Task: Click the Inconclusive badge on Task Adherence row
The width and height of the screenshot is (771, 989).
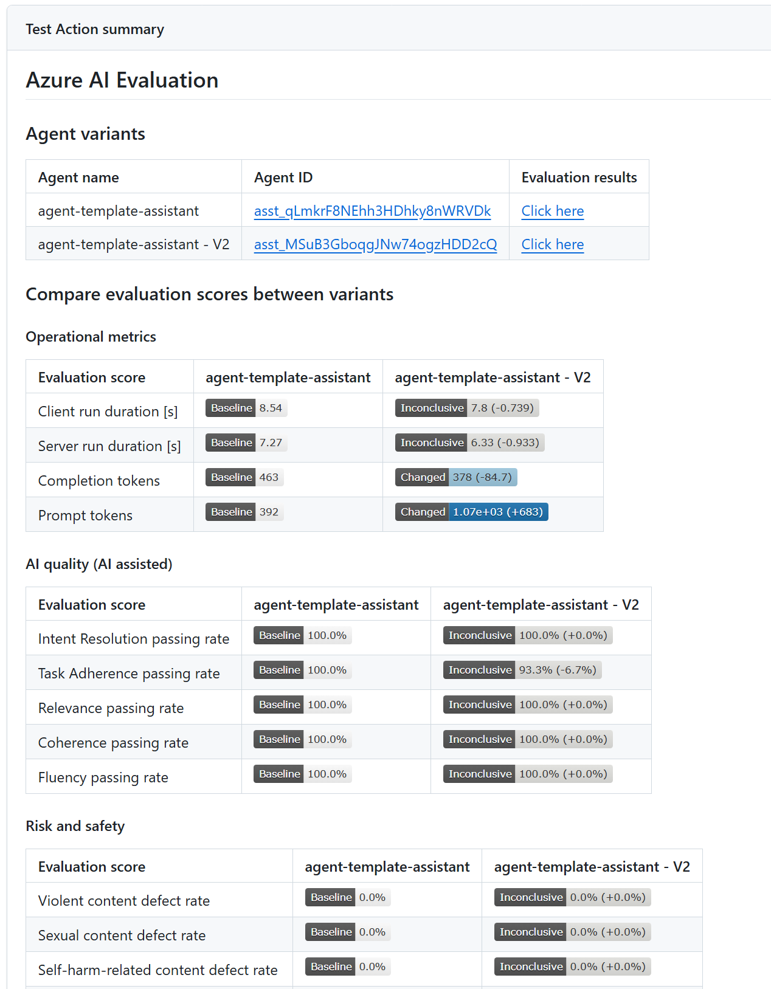Action: click(480, 670)
